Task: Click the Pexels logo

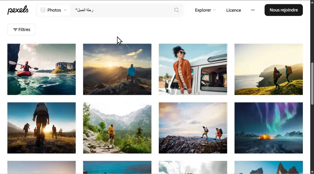Action: (x=18, y=10)
